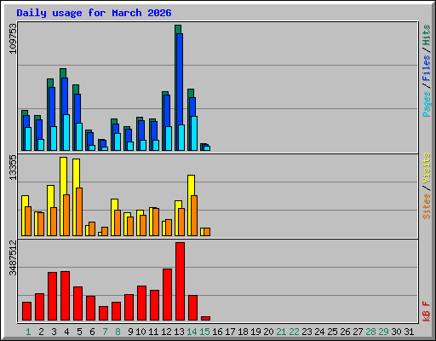
Task: Click the 3487512 y-axis value
Action: click(x=13, y=258)
